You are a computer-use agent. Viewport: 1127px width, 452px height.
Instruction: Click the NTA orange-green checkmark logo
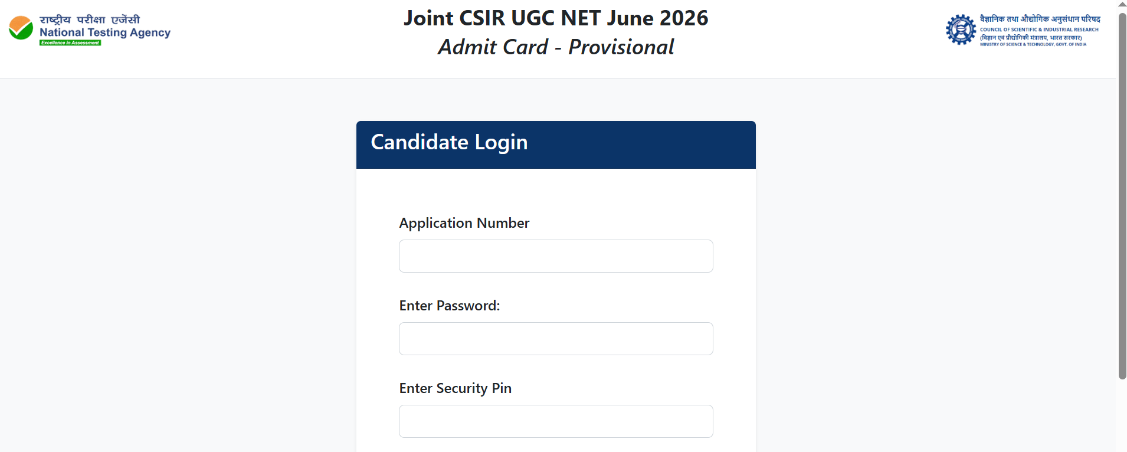[x=21, y=28]
